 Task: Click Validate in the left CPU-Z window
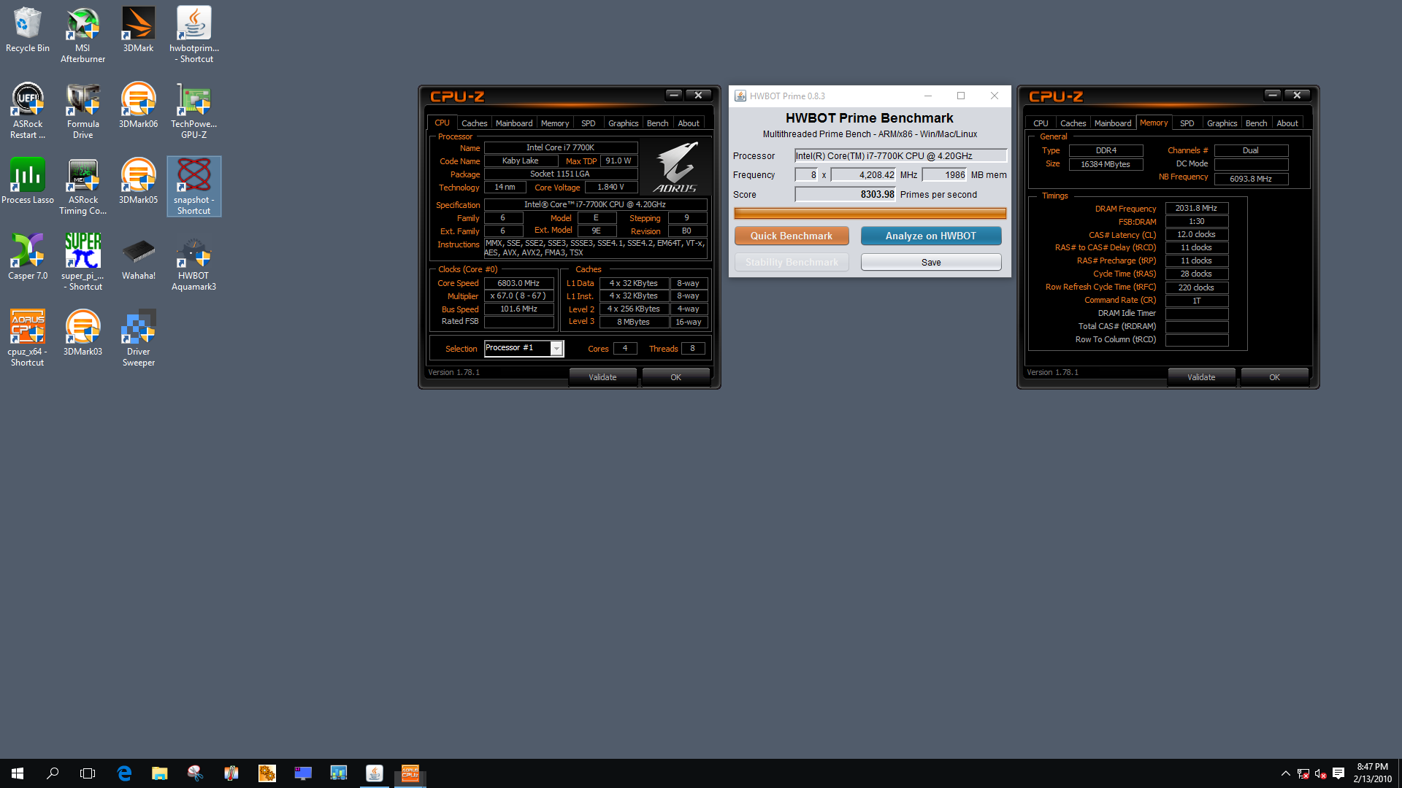click(602, 377)
